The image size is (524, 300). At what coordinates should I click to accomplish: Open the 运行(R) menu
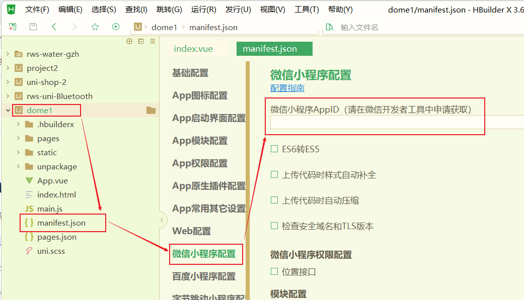[x=203, y=10]
